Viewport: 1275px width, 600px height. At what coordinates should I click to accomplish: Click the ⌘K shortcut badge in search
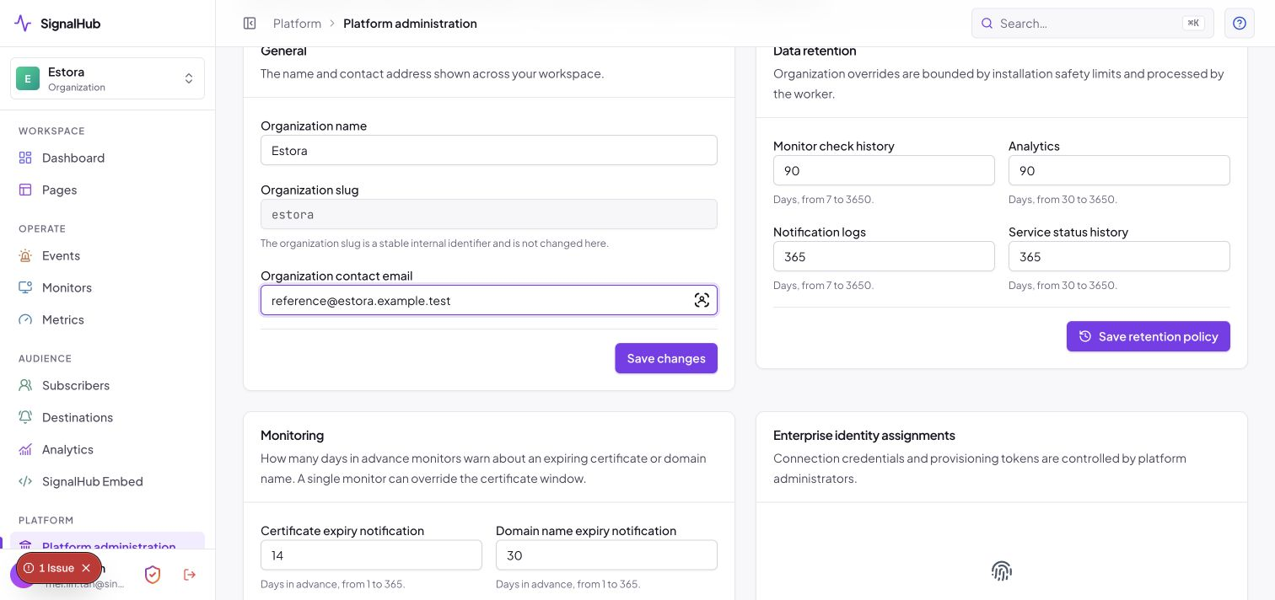click(1193, 24)
